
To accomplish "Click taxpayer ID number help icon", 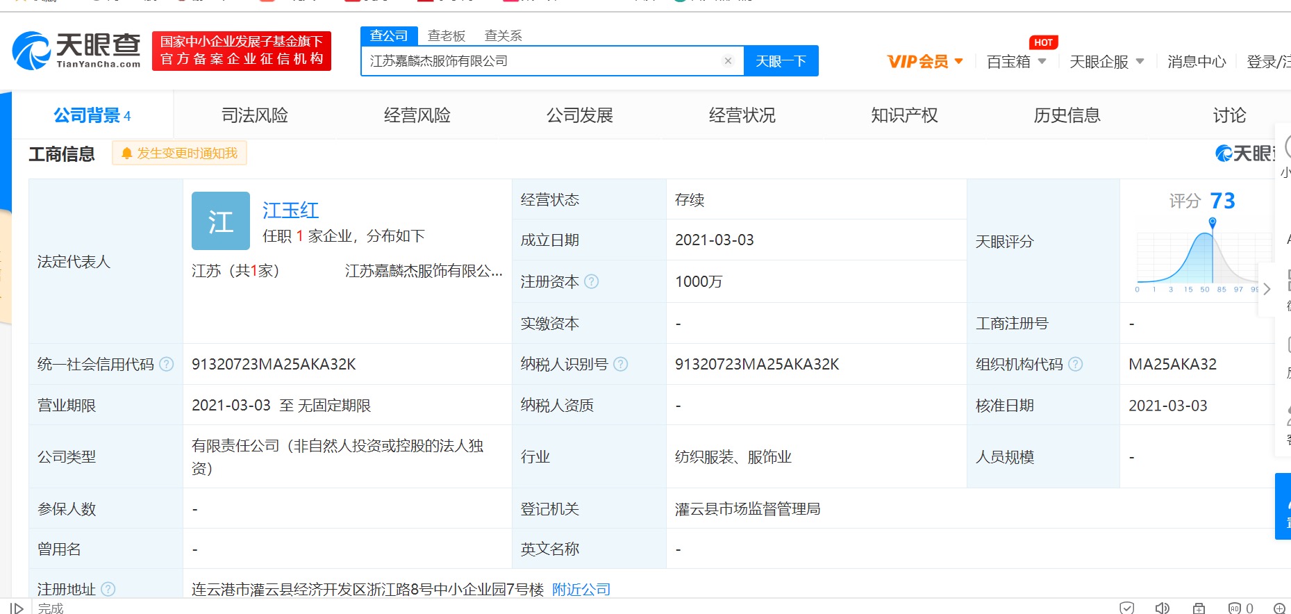I will 621,364.
